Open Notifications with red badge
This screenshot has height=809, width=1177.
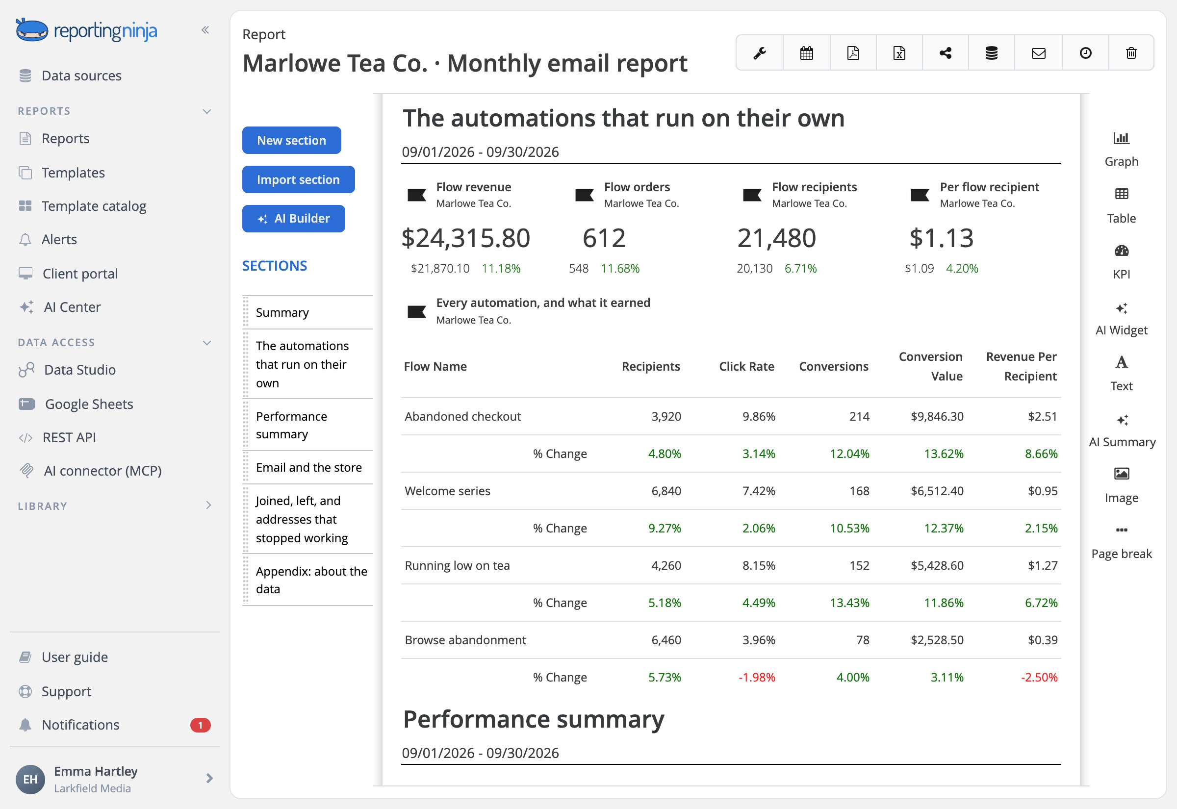(x=115, y=725)
